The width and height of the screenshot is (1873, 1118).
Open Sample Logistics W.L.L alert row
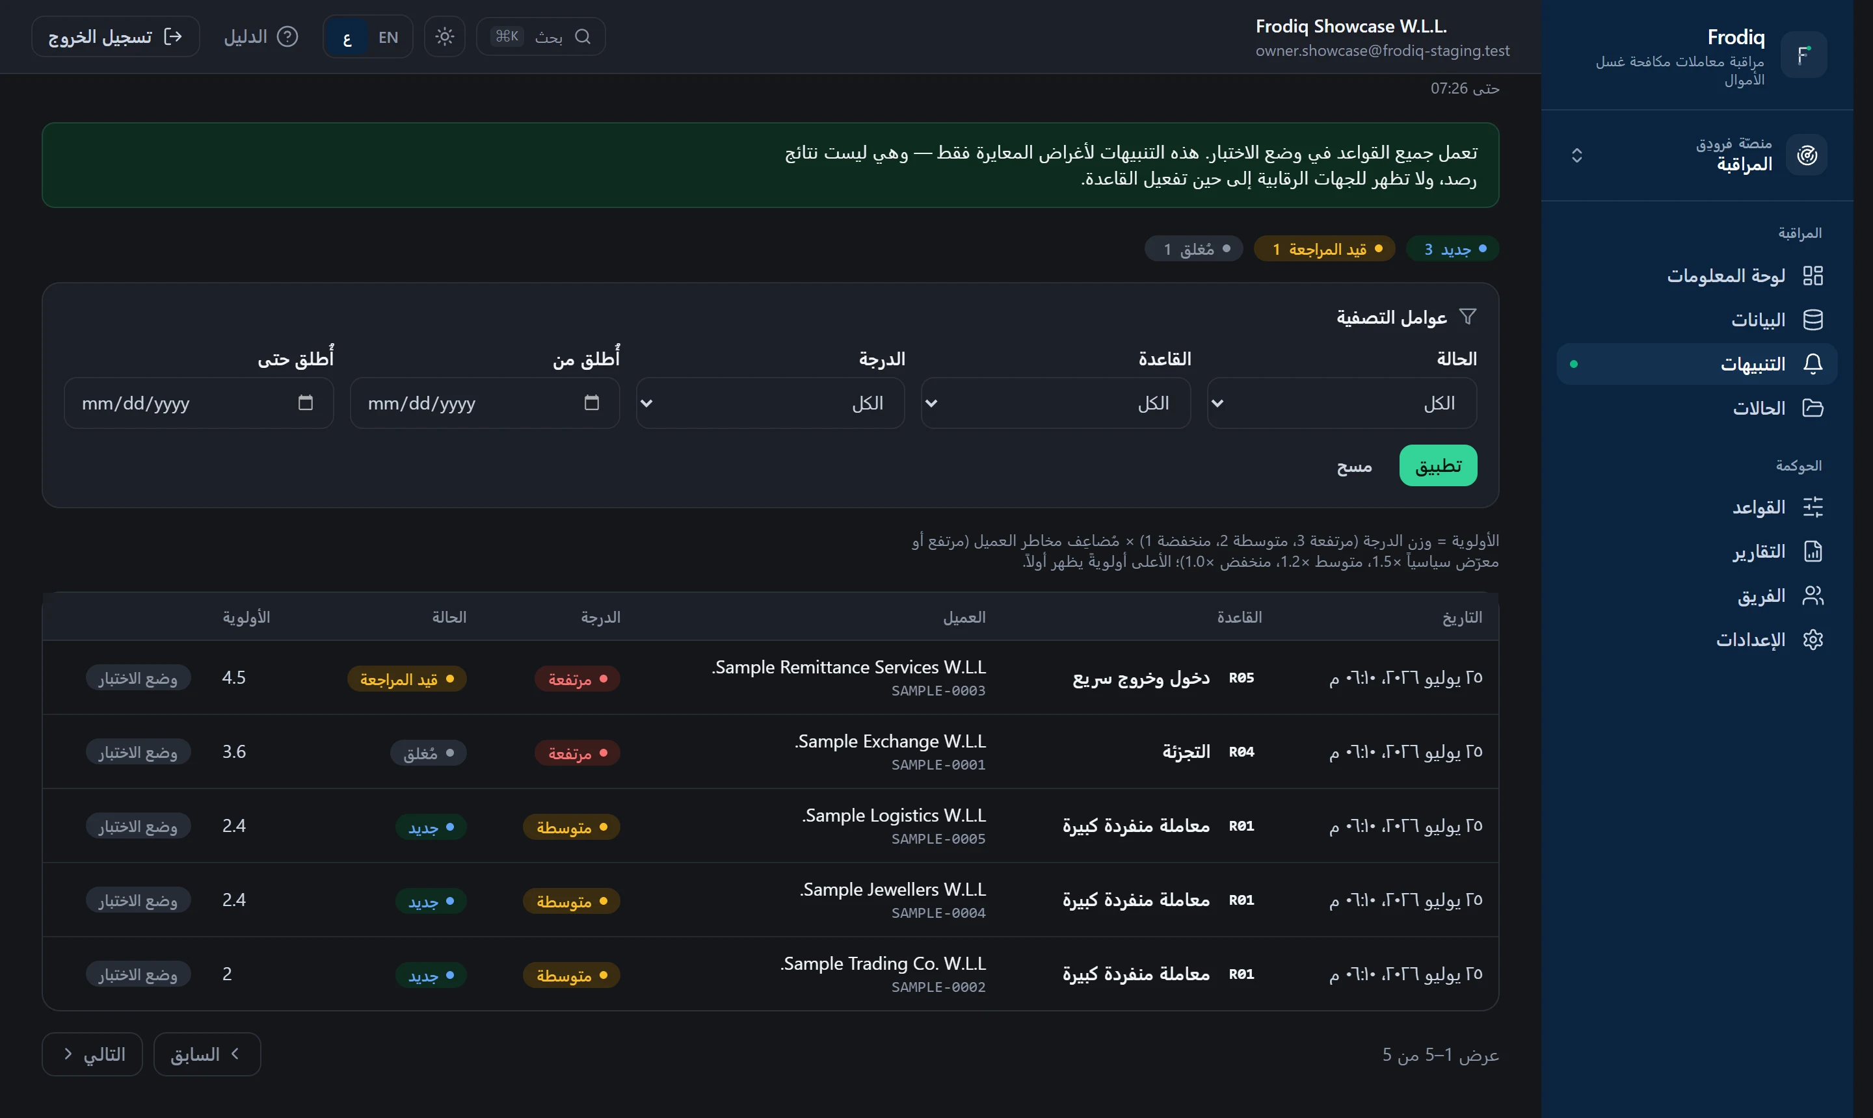770,825
